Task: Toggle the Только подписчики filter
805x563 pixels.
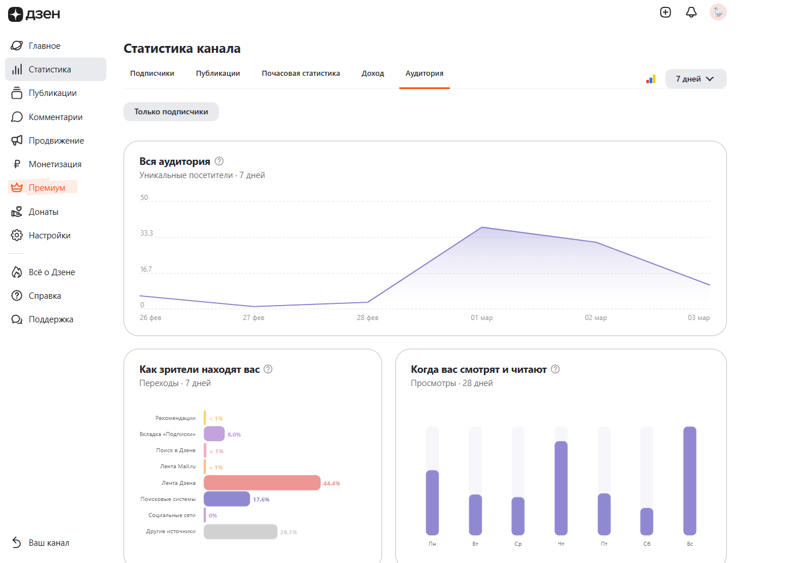Action: click(171, 112)
